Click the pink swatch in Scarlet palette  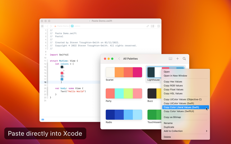pyautogui.click(x=138, y=72)
